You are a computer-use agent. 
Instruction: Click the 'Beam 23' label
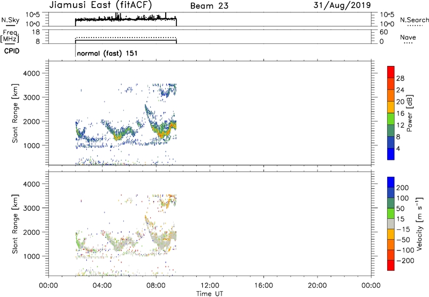(209, 6)
